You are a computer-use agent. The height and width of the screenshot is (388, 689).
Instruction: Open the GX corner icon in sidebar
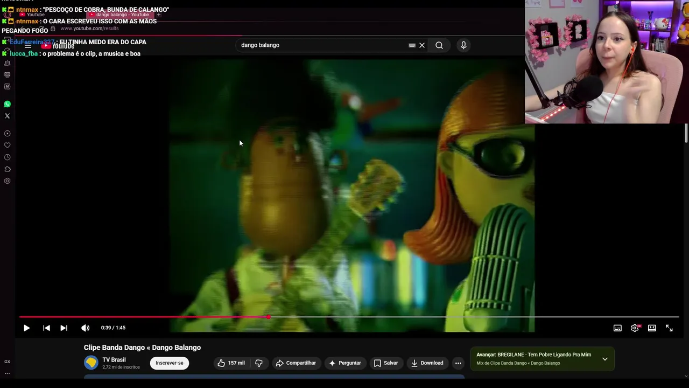(7, 362)
